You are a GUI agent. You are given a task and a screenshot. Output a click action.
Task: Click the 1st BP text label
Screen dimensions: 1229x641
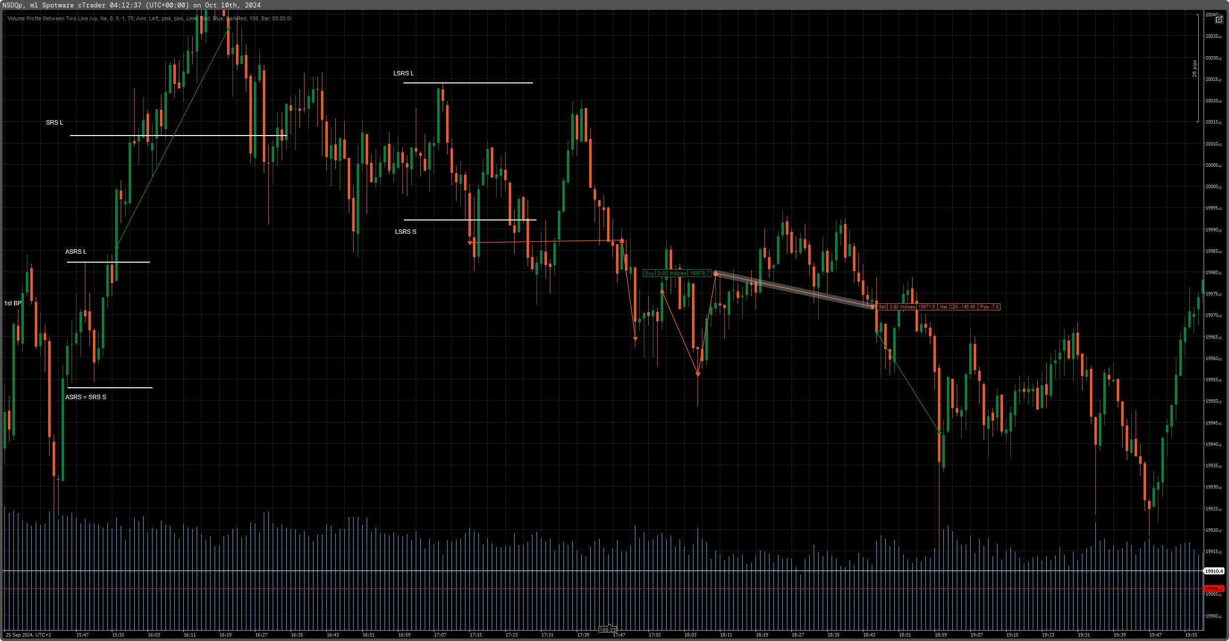tap(13, 303)
